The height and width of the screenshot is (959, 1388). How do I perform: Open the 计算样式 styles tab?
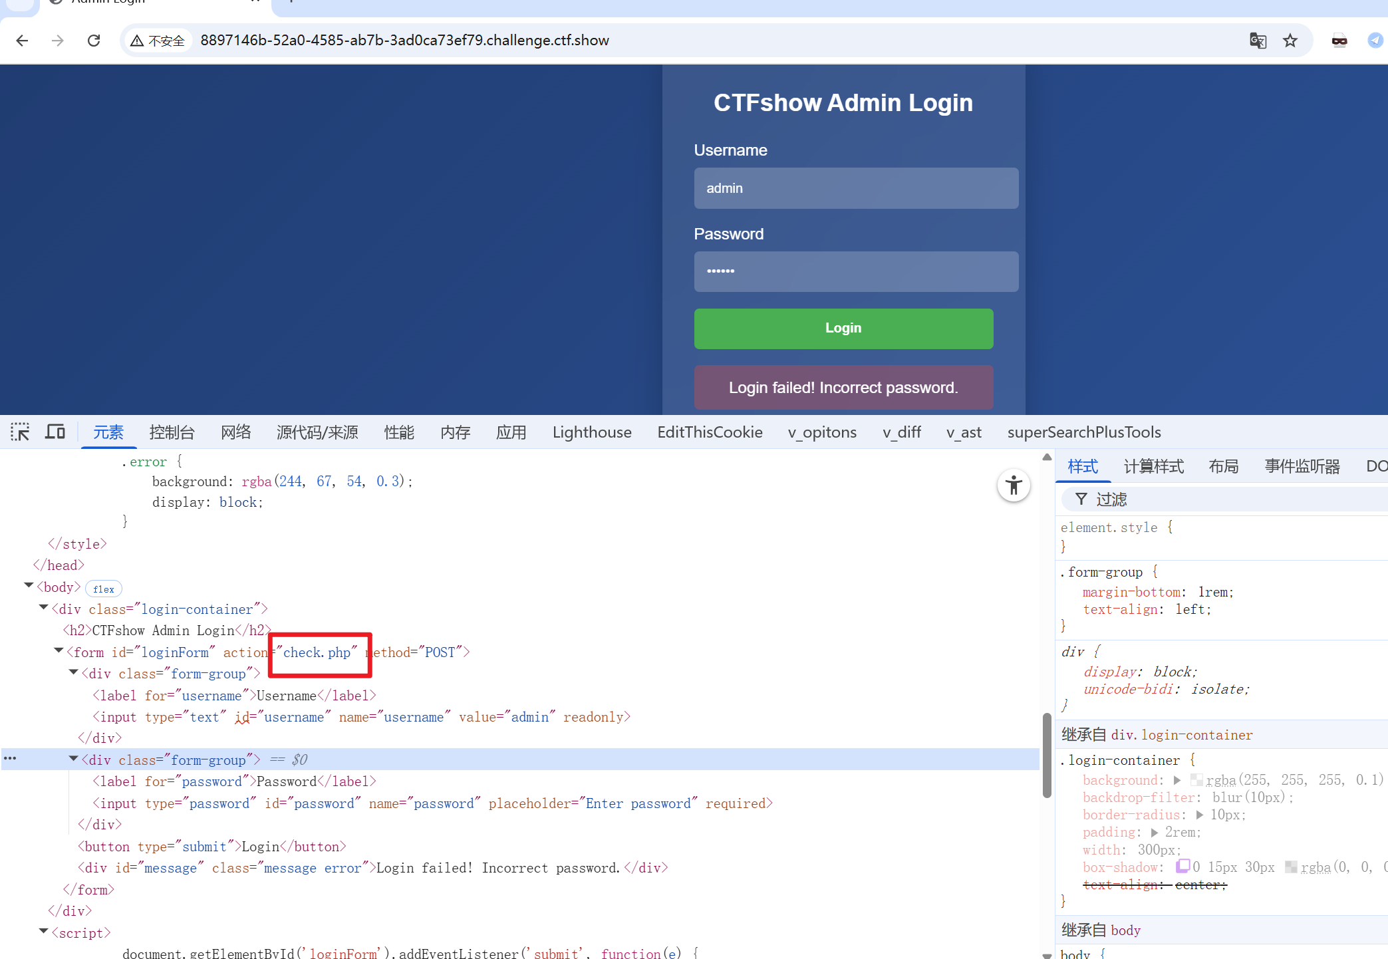coord(1154,466)
